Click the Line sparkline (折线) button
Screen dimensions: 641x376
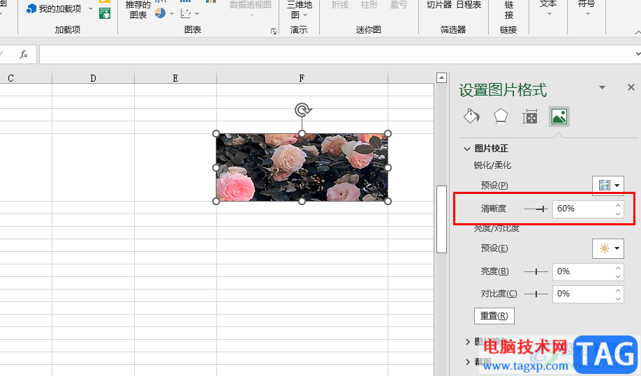tap(340, 5)
